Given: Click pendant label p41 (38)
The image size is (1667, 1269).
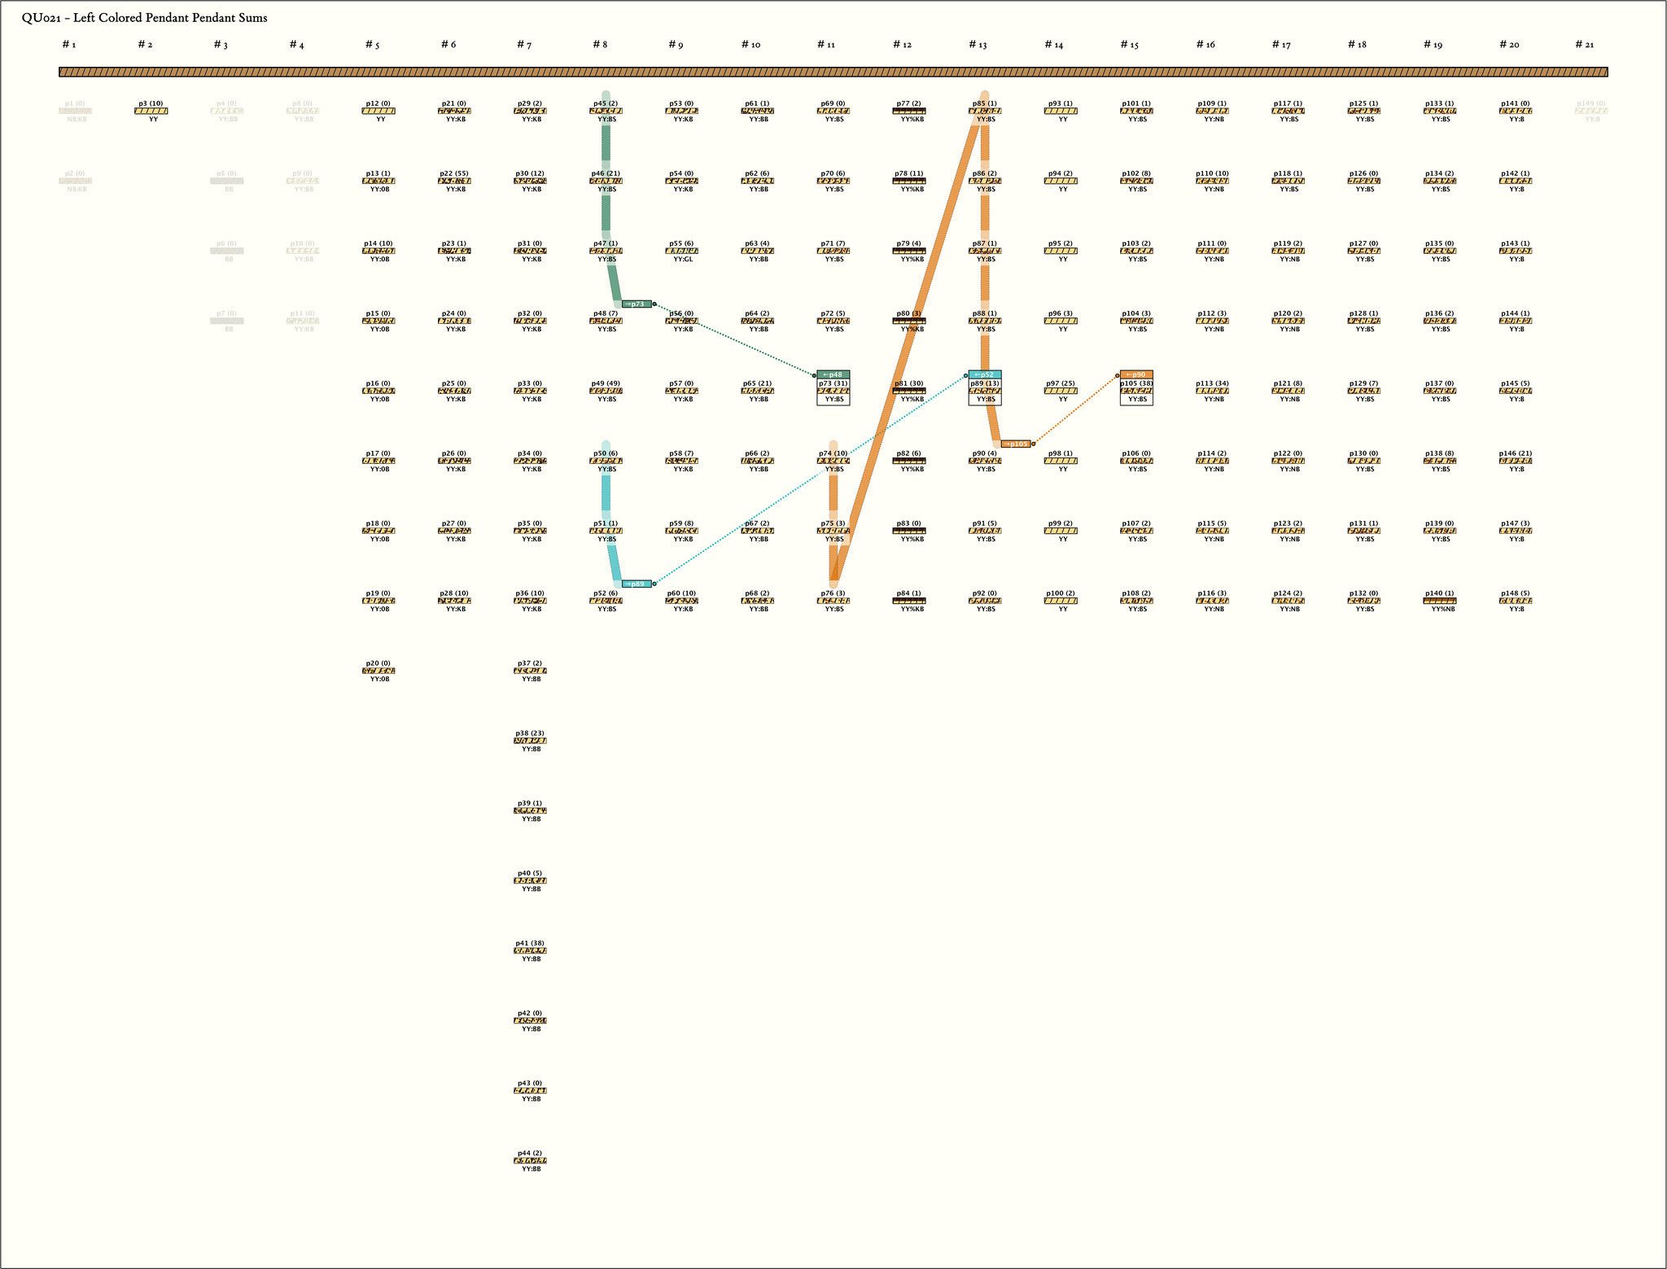Looking at the screenshot, I should pos(530,943).
